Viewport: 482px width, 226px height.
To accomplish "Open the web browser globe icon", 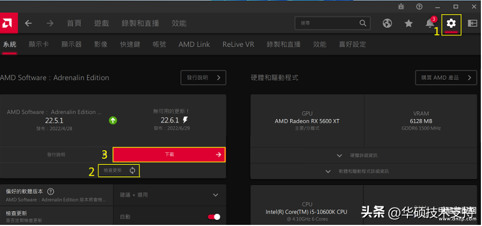I will [x=387, y=23].
